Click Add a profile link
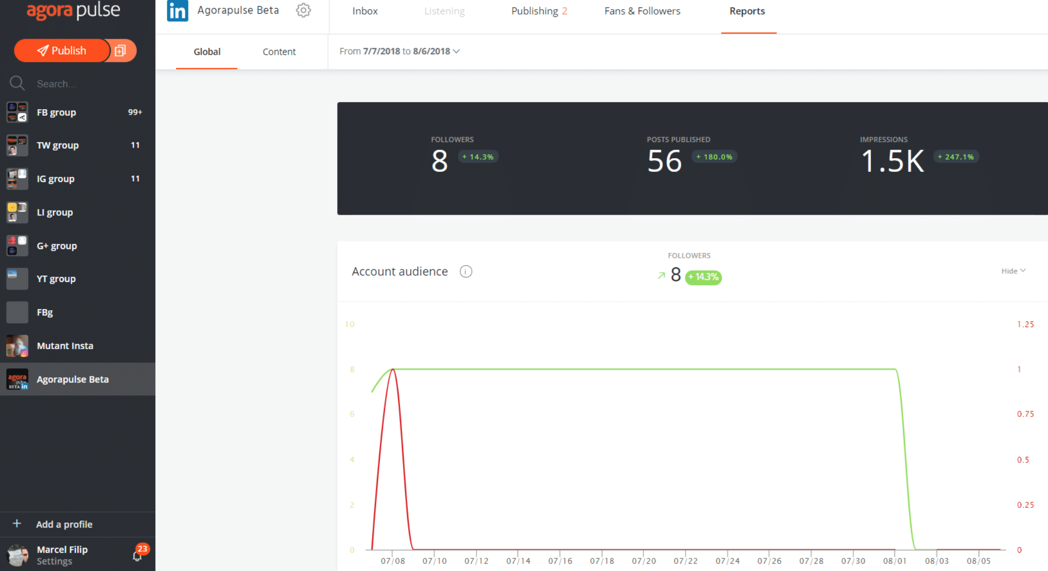1048x571 pixels. 64,524
